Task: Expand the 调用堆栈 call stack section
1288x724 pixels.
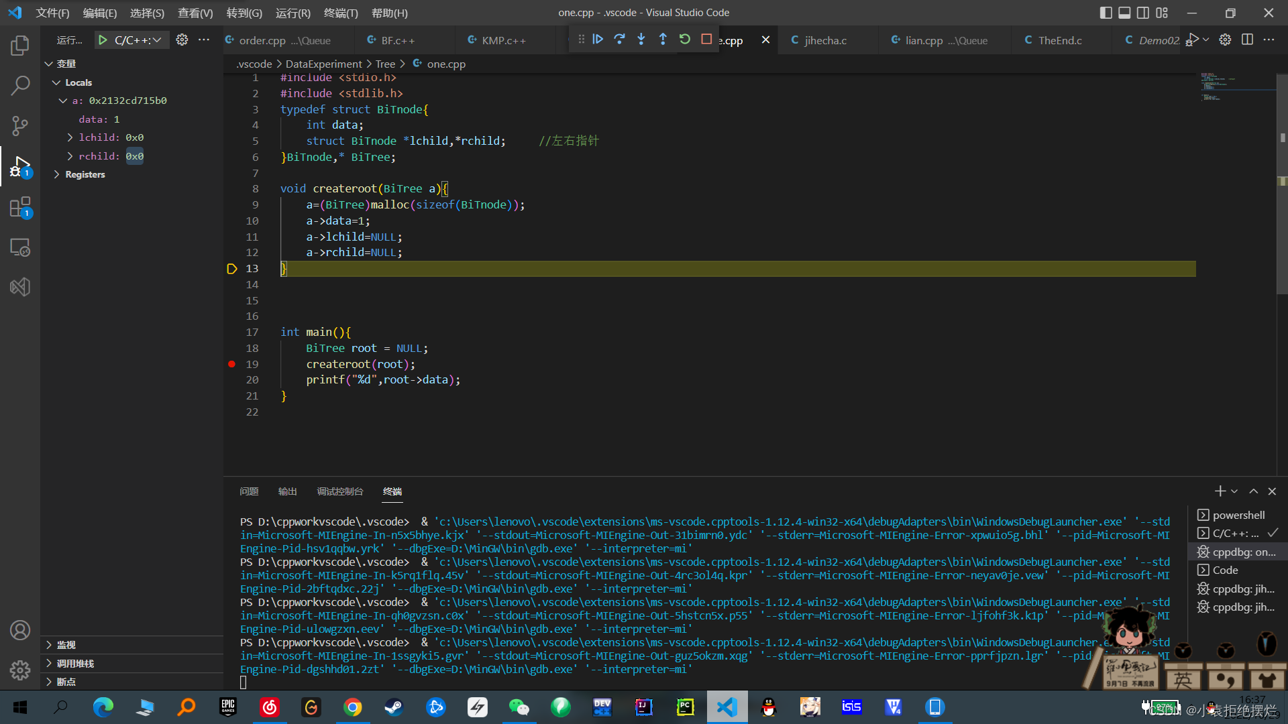Action: [131, 664]
